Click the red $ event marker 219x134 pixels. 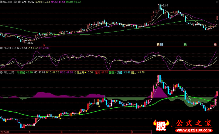(44, 45)
